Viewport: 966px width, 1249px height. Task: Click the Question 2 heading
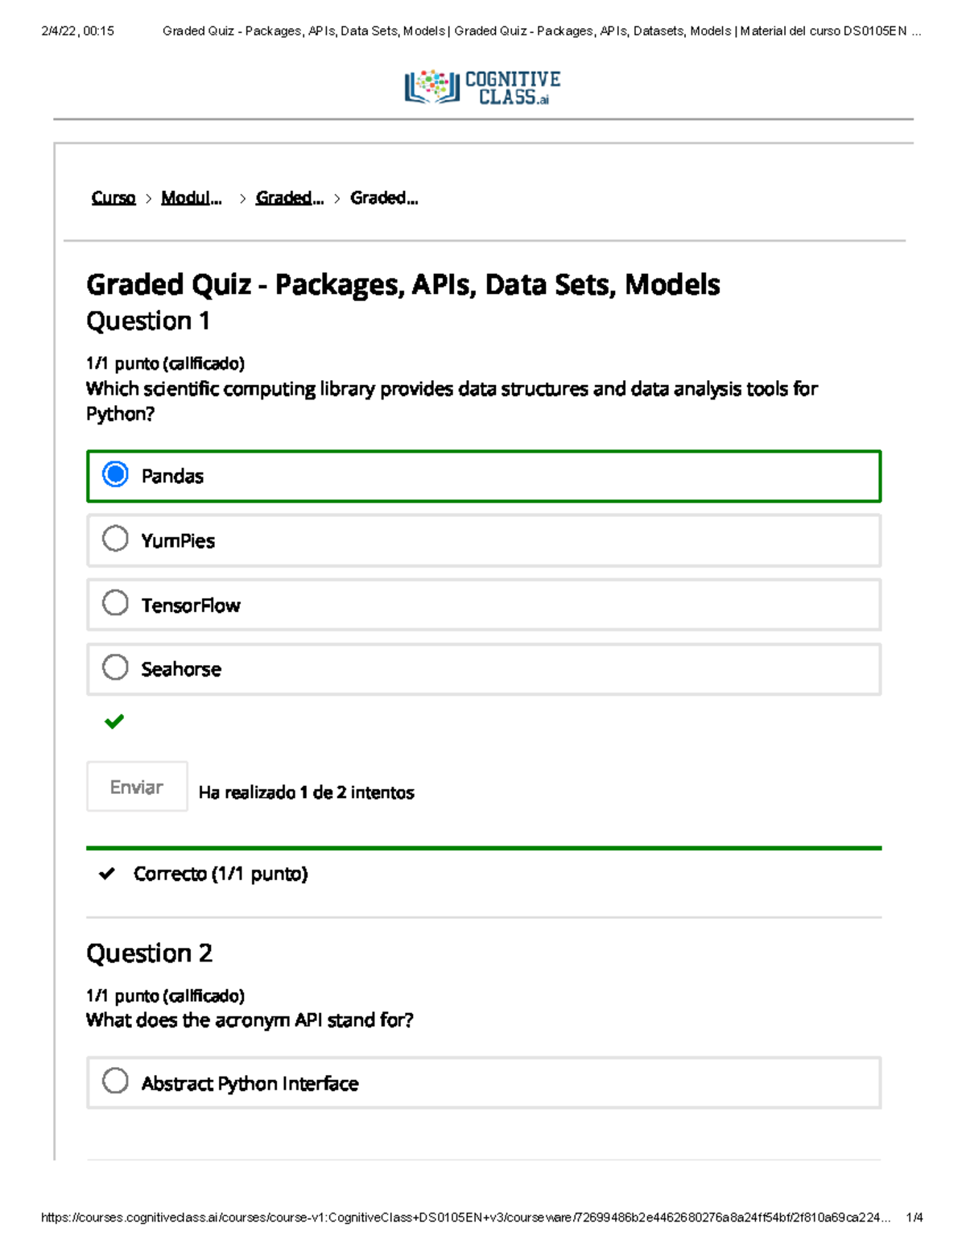click(150, 953)
